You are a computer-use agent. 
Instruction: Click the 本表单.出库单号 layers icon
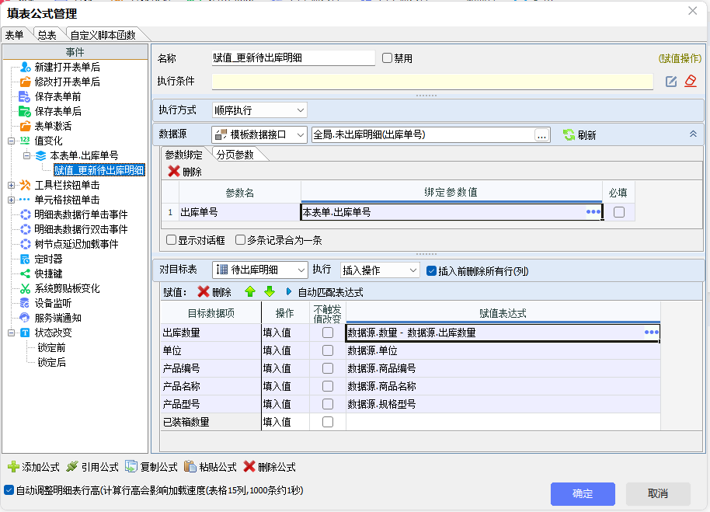pyautogui.click(x=40, y=155)
